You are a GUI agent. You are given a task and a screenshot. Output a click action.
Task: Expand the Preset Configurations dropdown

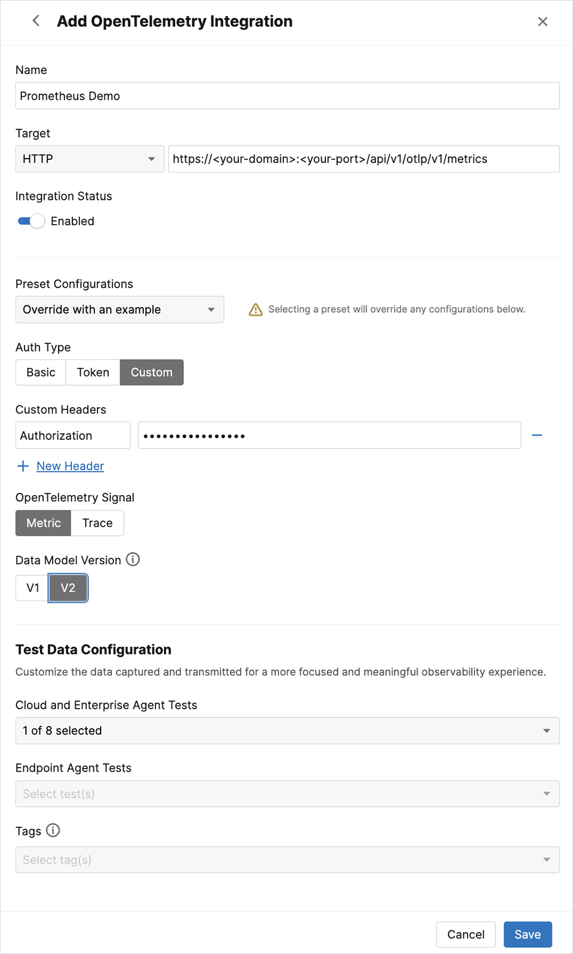tap(119, 309)
